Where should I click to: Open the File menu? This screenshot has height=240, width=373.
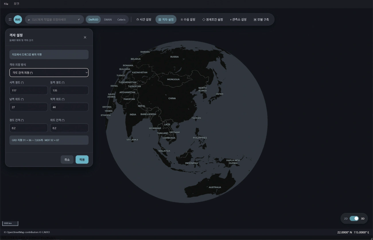[x=6, y=4]
